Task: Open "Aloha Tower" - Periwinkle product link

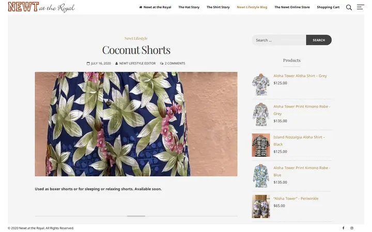Action: tap(296, 198)
